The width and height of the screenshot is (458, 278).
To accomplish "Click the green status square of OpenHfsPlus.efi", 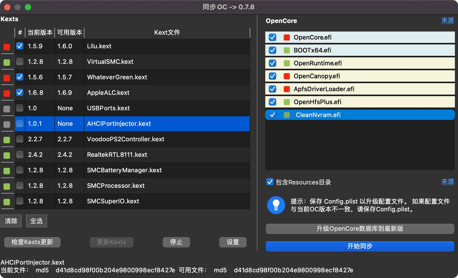I will [x=287, y=102].
